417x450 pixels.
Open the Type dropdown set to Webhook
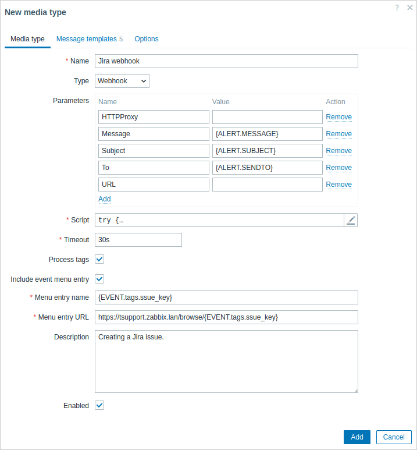coord(122,81)
